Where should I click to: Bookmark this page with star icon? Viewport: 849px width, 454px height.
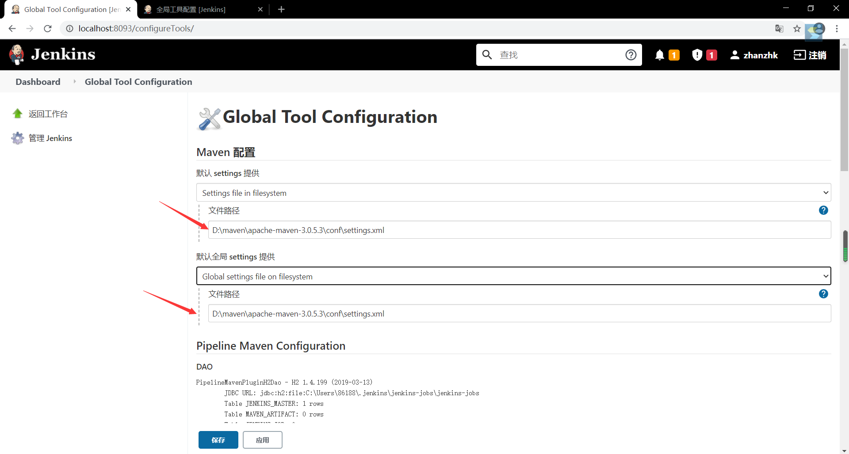coord(797,28)
